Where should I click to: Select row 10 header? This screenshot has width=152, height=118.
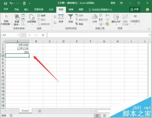[3, 77]
